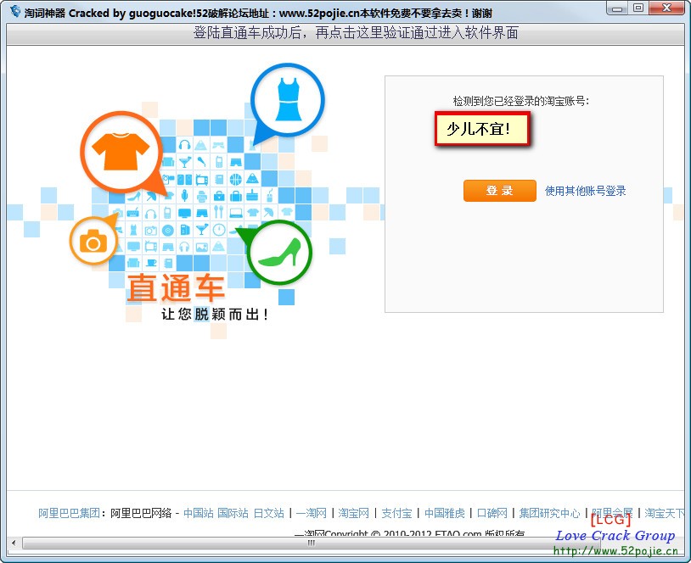
Task: Open 淘宝网 footer link
Action: coord(353,513)
